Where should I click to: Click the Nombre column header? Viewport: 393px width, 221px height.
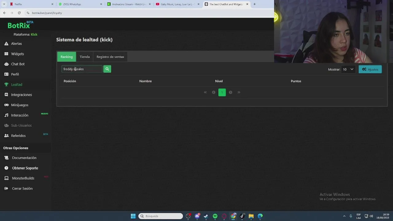pos(146,81)
